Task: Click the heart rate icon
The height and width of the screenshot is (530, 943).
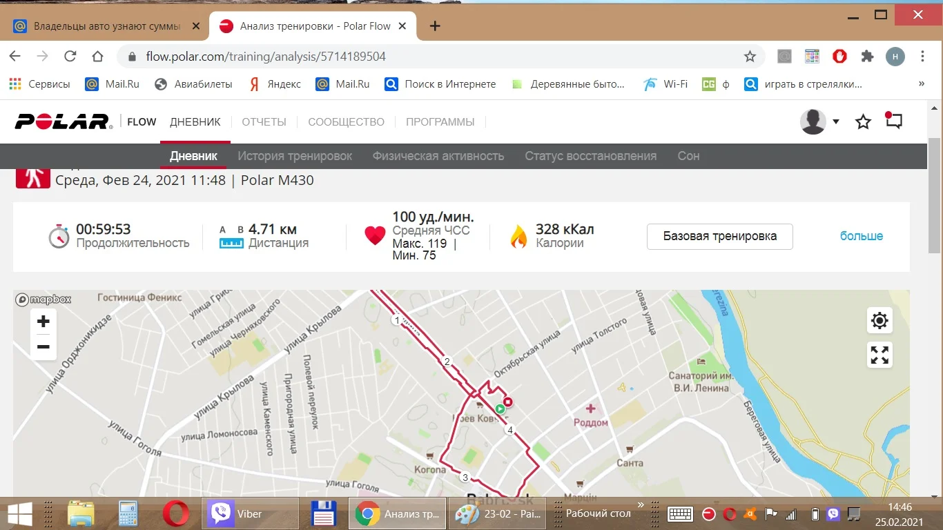Action: (x=375, y=236)
